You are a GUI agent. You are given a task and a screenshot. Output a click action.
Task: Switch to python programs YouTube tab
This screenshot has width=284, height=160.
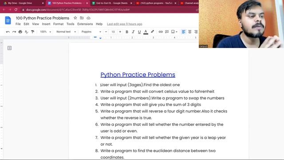[x=156, y=3]
